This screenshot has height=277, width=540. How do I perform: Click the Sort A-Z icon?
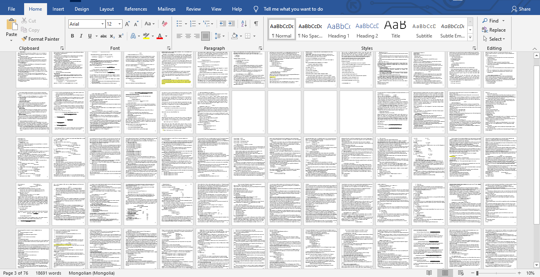click(x=244, y=24)
